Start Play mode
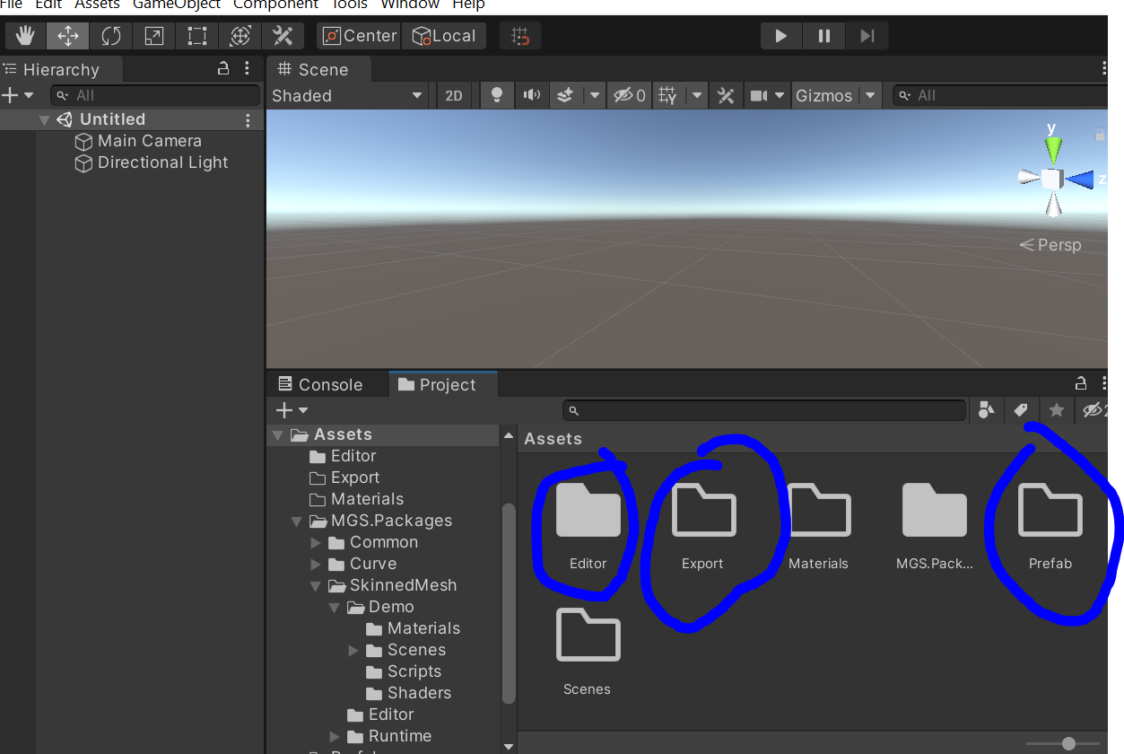The image size is (1124, 754). click(781, 36)
